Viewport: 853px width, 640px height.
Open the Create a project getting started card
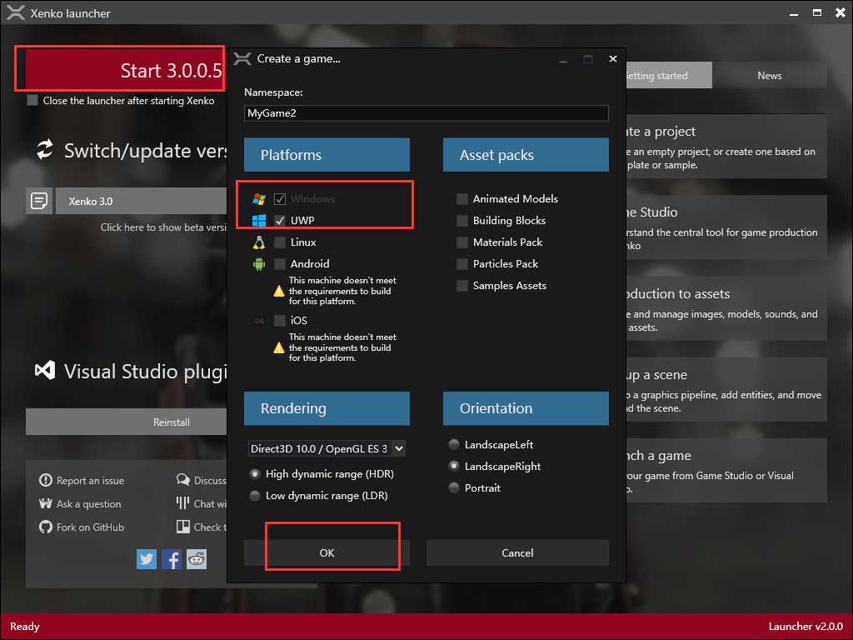[726, 147]
